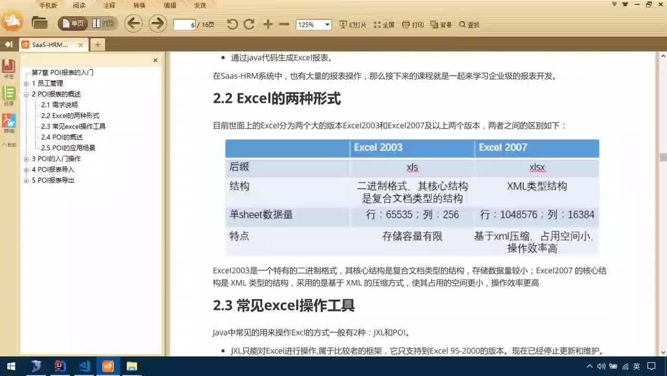Rotate the page counterclockwise
The image size is (667, 376).
coord(232,24)
